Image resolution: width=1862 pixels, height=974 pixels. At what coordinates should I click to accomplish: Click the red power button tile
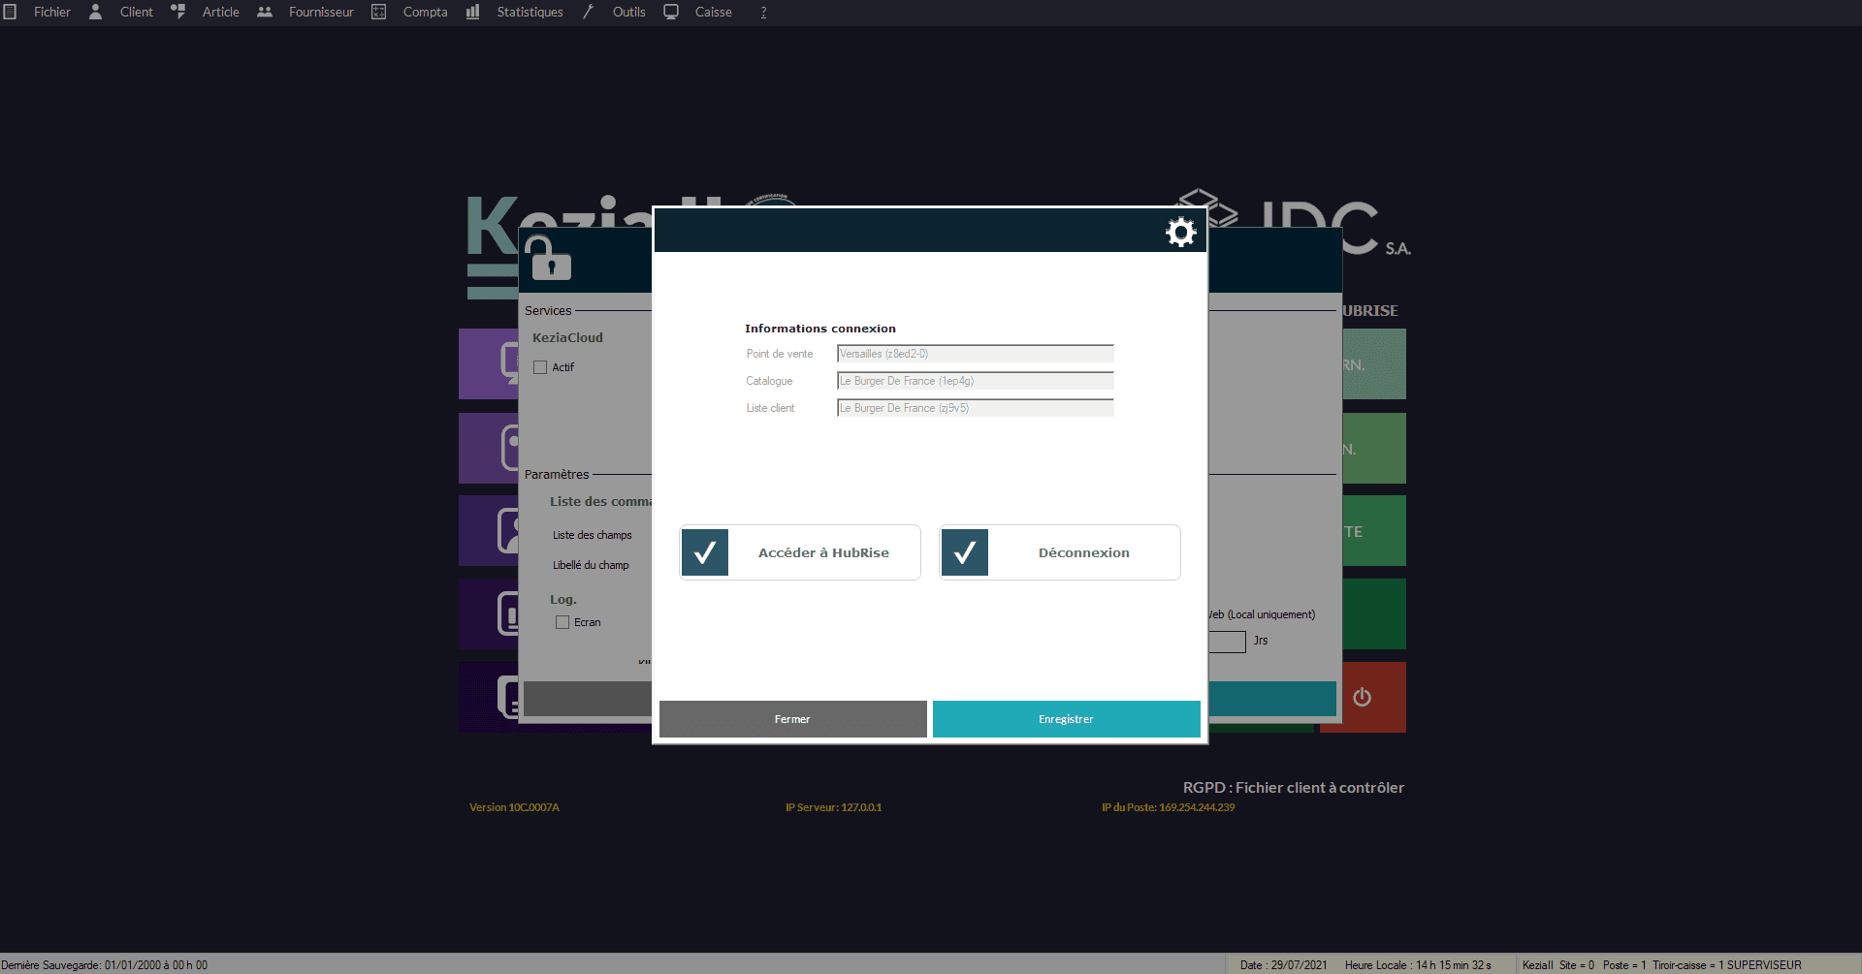pyautogui.click(x=1363, y=697)
